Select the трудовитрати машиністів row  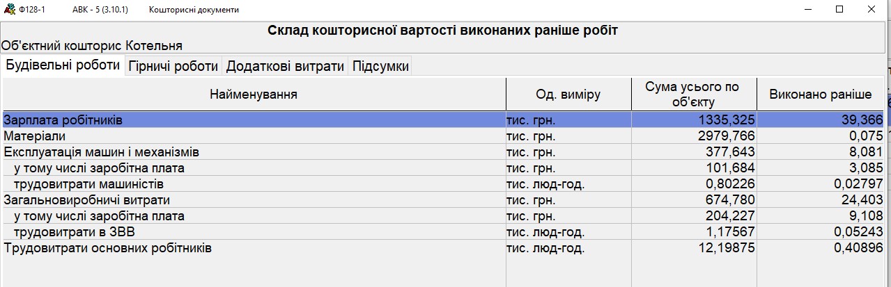click(x=443, y=184)
